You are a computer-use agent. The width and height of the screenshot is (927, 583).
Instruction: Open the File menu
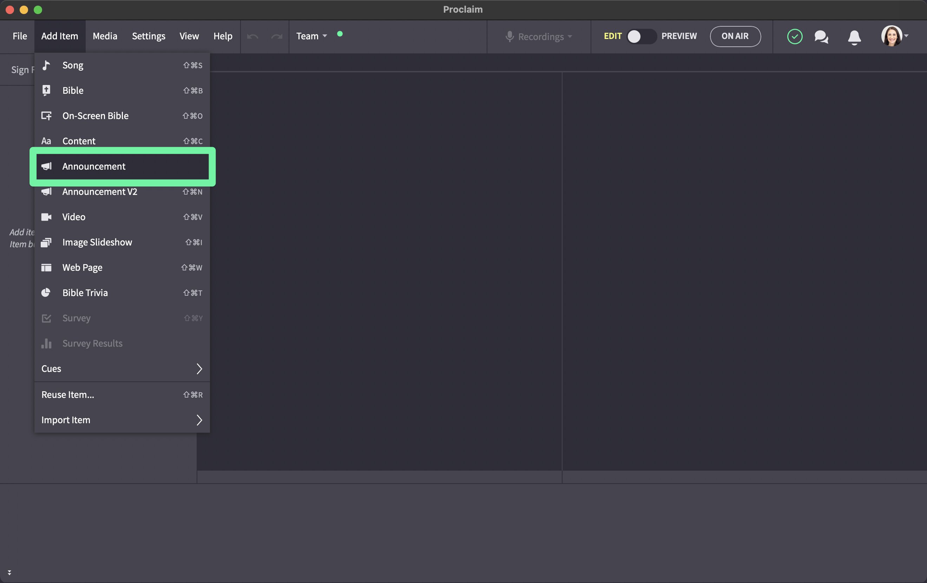click(20, 36)
